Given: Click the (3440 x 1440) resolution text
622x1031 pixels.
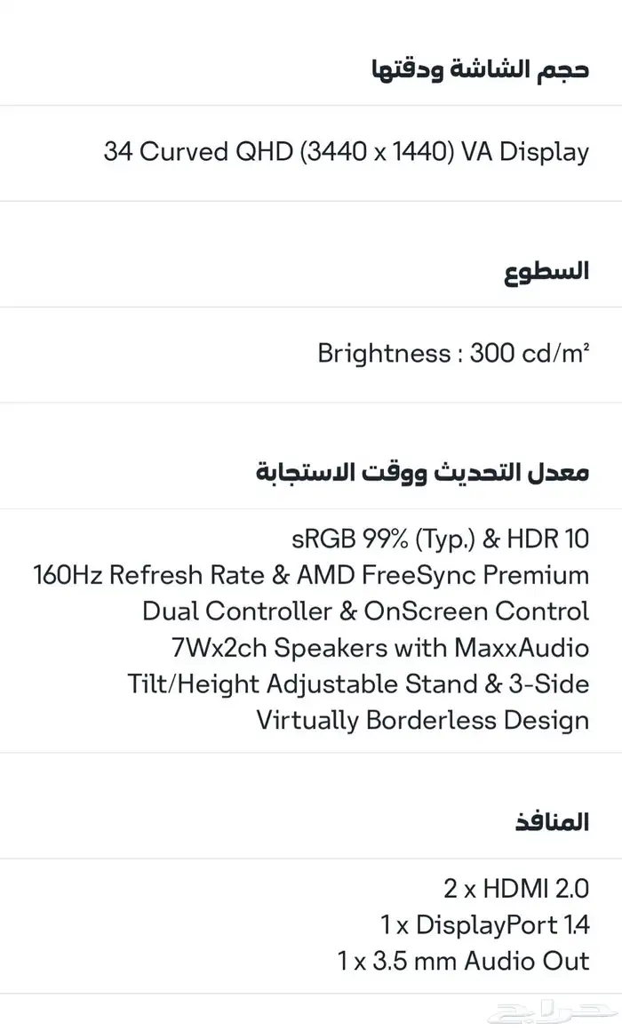Looking at the screenshot, I should click(377, 152).
